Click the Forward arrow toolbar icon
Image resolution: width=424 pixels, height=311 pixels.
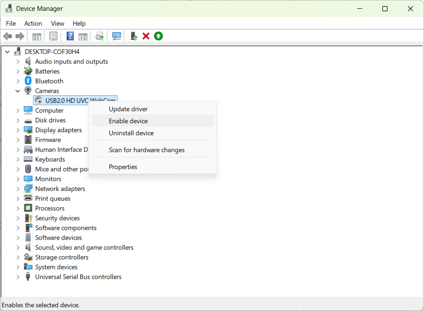click(x=20, y=36)
